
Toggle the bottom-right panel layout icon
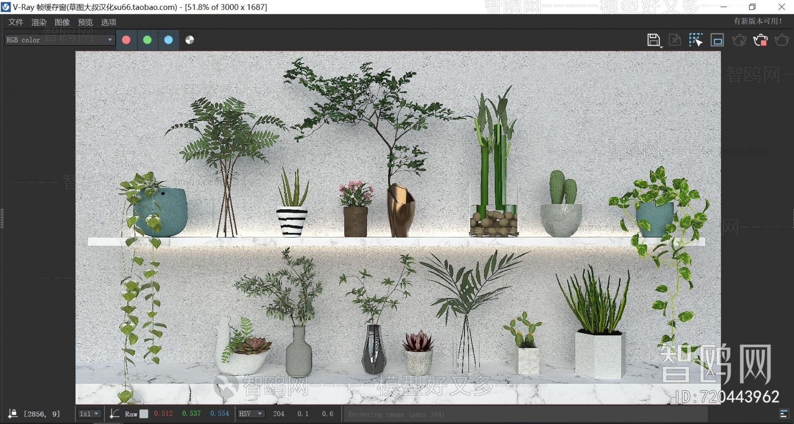(784, 414)
